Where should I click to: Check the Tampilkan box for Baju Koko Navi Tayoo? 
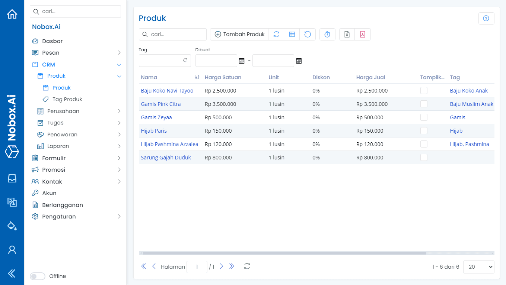coord(424,91)
